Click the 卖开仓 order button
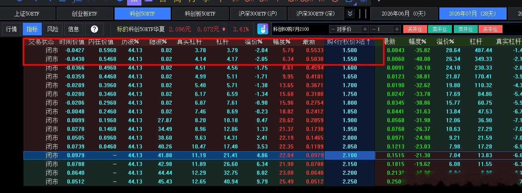Viewport: 522px width, 193px height. (465, 29)
